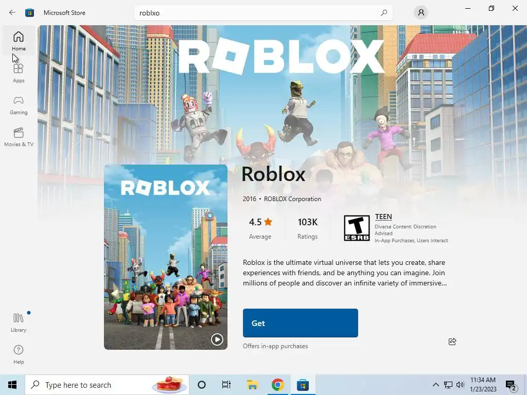The height and width of the screenshot is (395, 527).
Task: Click the ESRB rating badge
Action: coord(357,228)
